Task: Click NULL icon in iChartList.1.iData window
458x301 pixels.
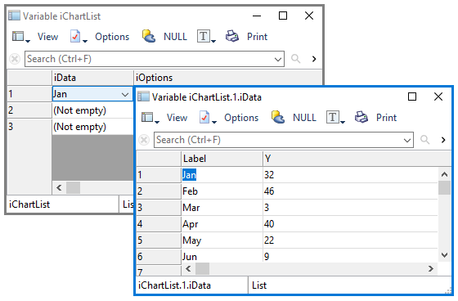Action: pos(278,118)
